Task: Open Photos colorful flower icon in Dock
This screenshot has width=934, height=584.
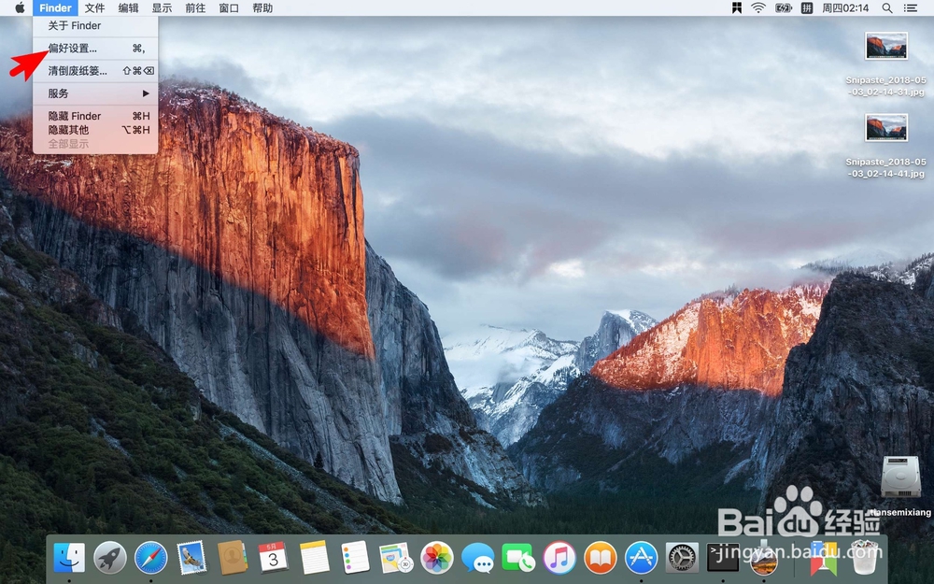Action: [x=437, y=558]
